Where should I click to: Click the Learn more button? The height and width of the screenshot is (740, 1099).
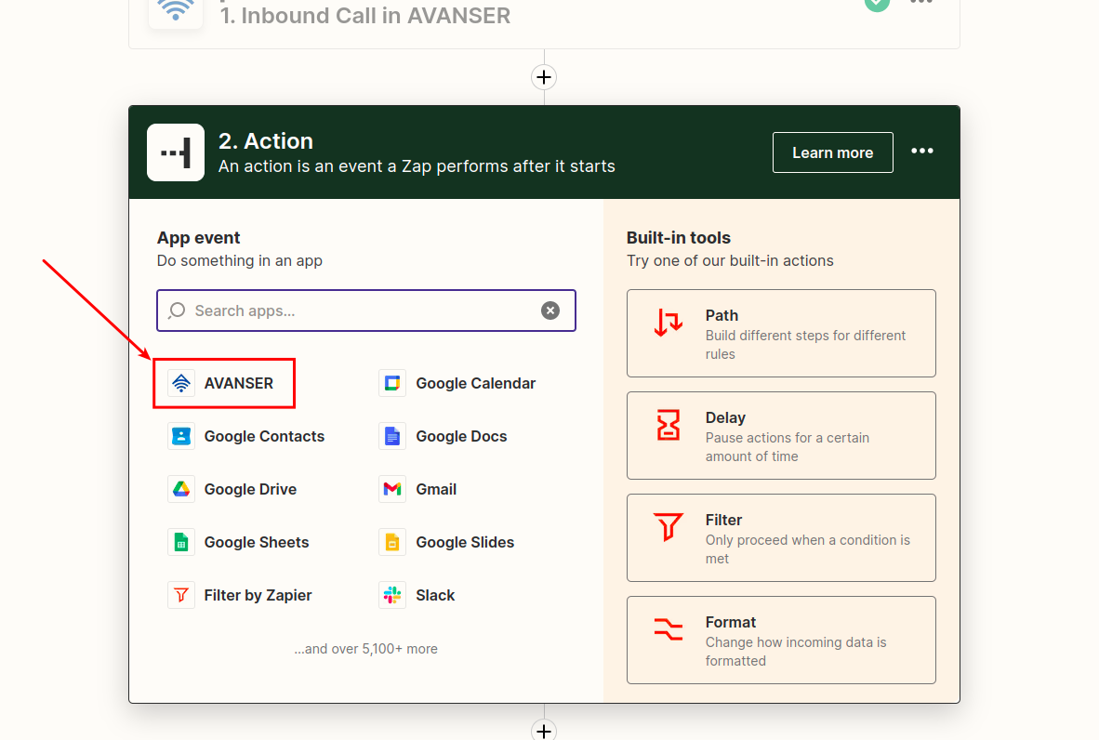(x=833, y=152)
